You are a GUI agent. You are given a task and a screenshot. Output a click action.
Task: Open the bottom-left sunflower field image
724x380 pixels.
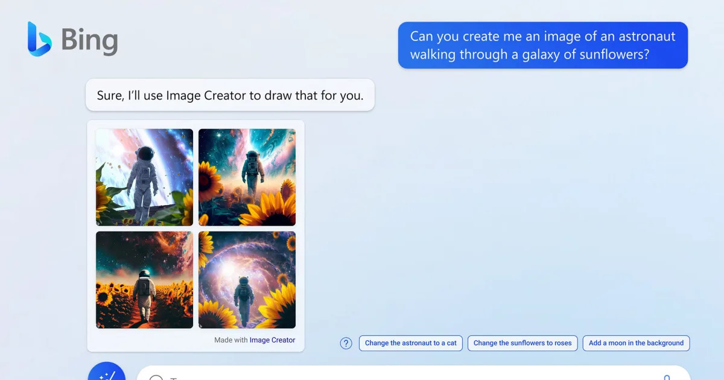pos(144,280)
